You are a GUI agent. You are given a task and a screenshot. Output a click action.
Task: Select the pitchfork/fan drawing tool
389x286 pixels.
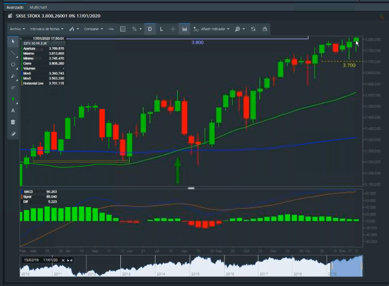tap(13, 76)
